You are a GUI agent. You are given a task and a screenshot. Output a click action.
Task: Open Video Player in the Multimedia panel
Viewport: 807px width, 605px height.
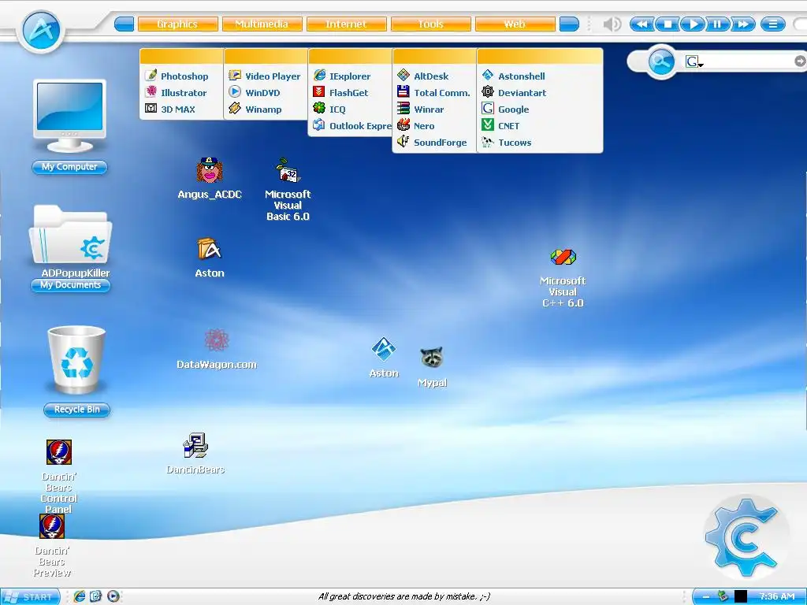(265, 76)
